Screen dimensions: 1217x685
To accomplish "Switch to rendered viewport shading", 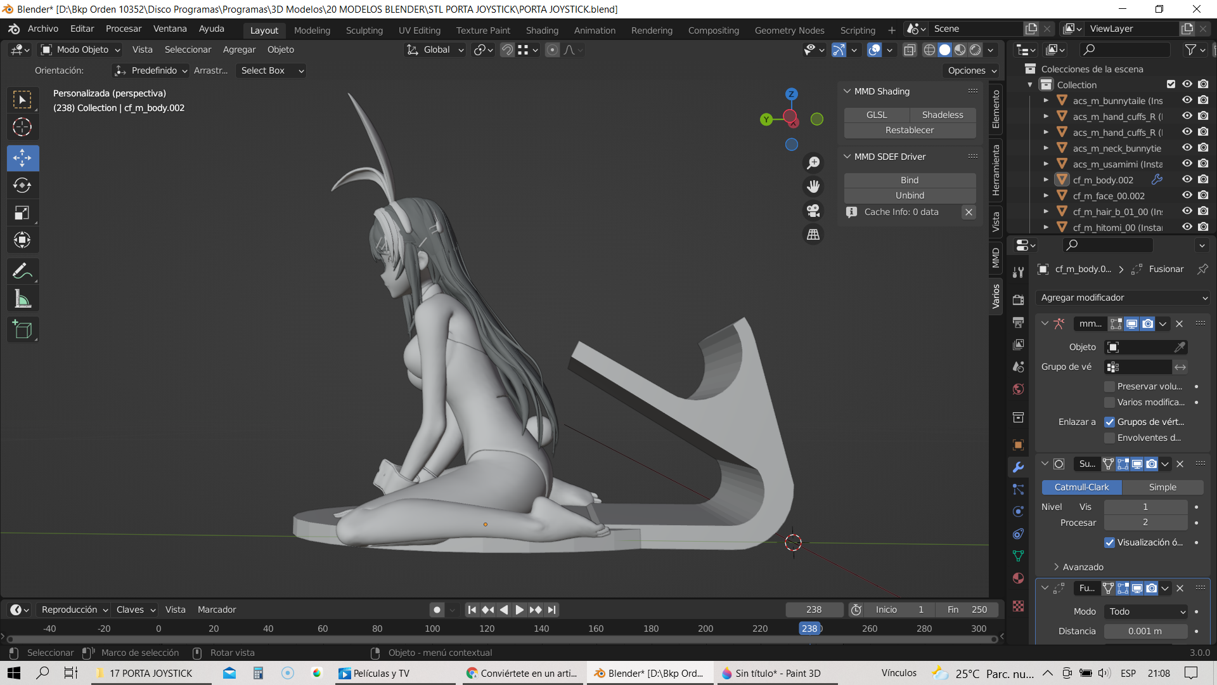I will click(x=976, y=50).
